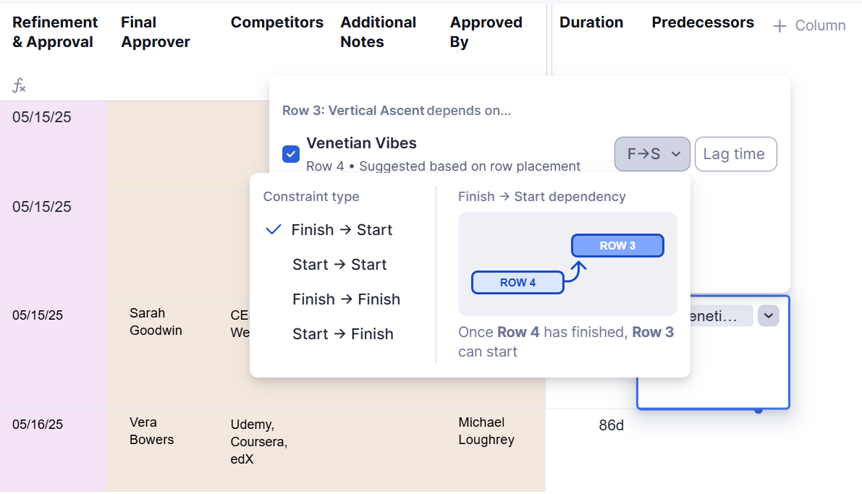
Task: Click the ROW 3 diagram block
Action: pyautogui.click(x=617, y=246)
